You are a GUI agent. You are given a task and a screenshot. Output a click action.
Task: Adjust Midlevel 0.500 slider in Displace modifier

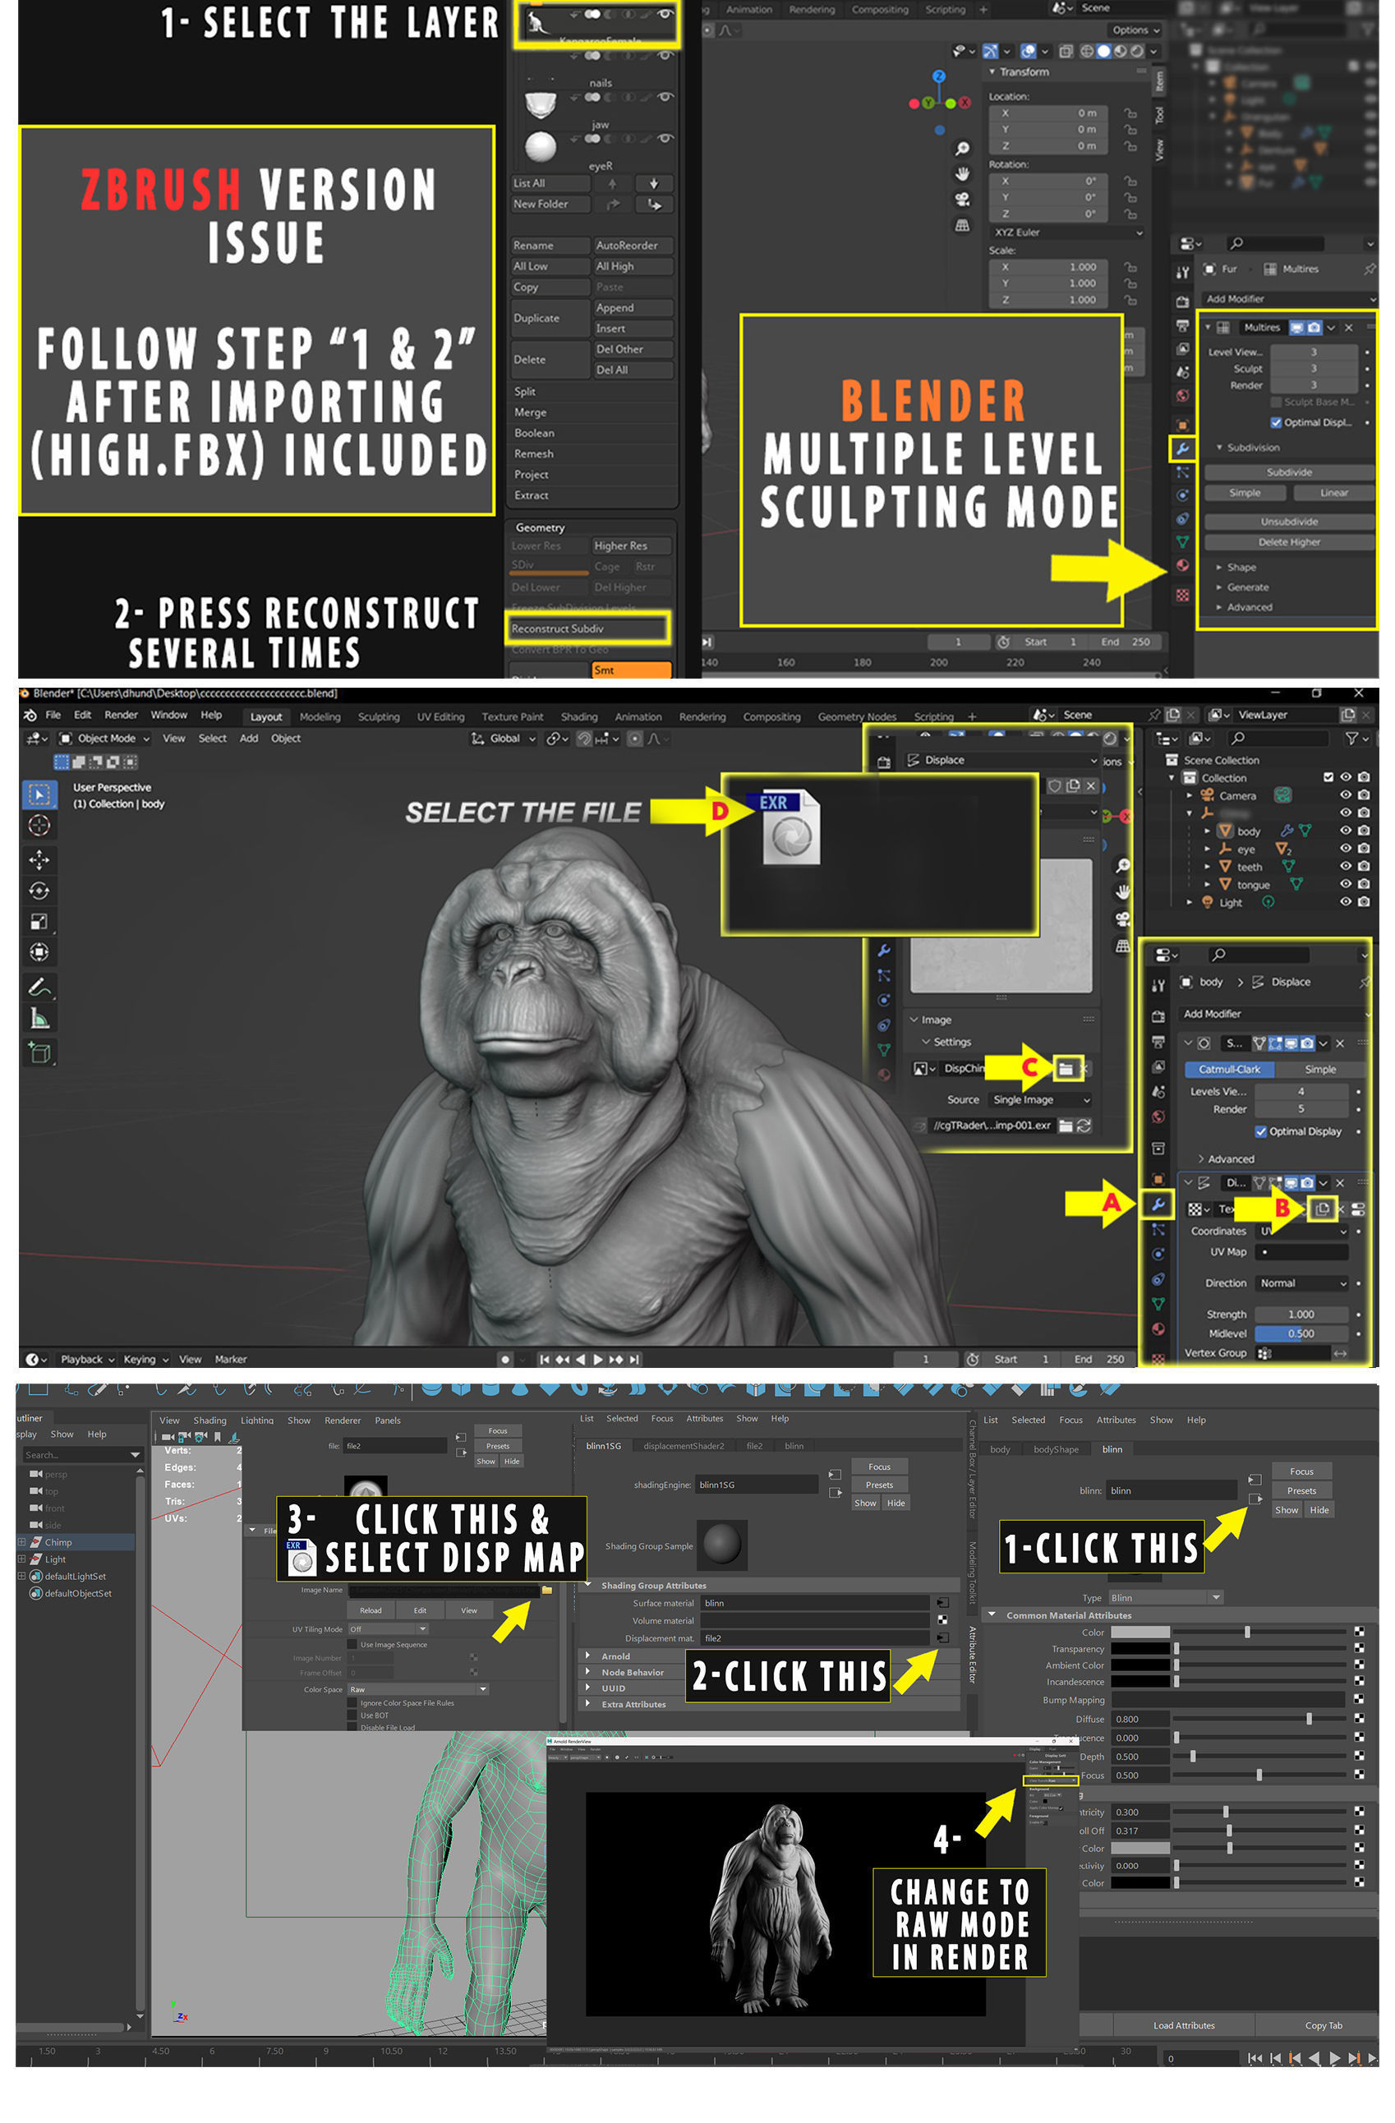pyautogui.click(x=1301, y=1333)
